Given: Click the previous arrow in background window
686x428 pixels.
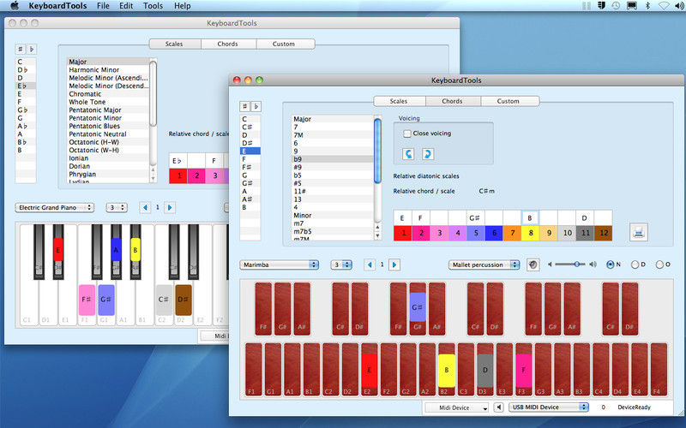Looking at the screenshot, I should point(145,207).
